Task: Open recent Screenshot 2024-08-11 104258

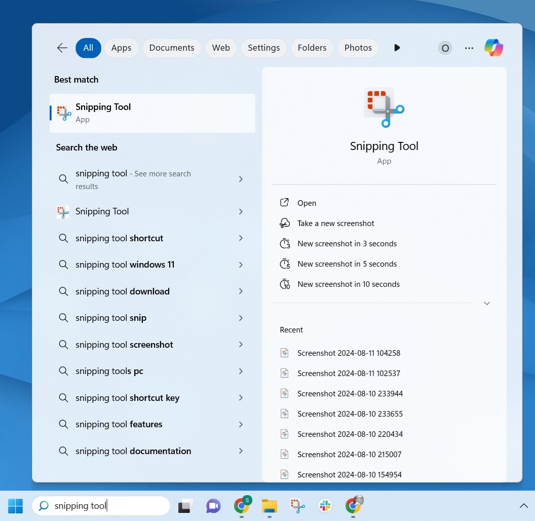Action: coord(349,353)
